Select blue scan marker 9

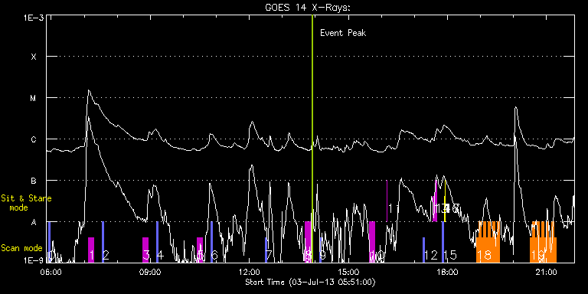click(x=321, y=250)
